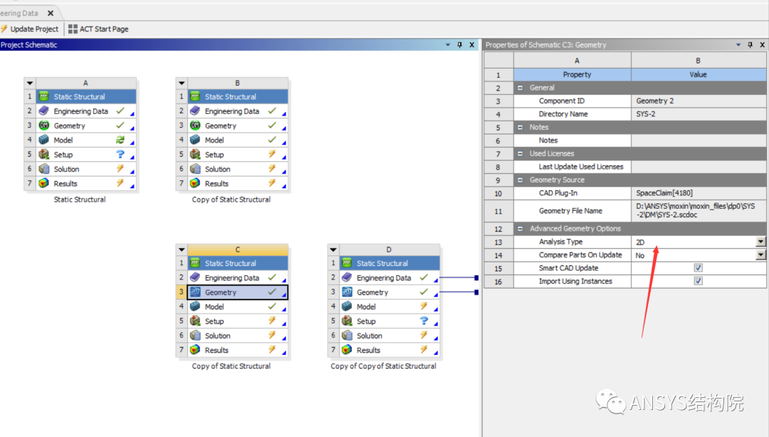The width and height of the screenshot is (769, 437).
Task: Select Solution cell in system D
Action: pos(389,335)
